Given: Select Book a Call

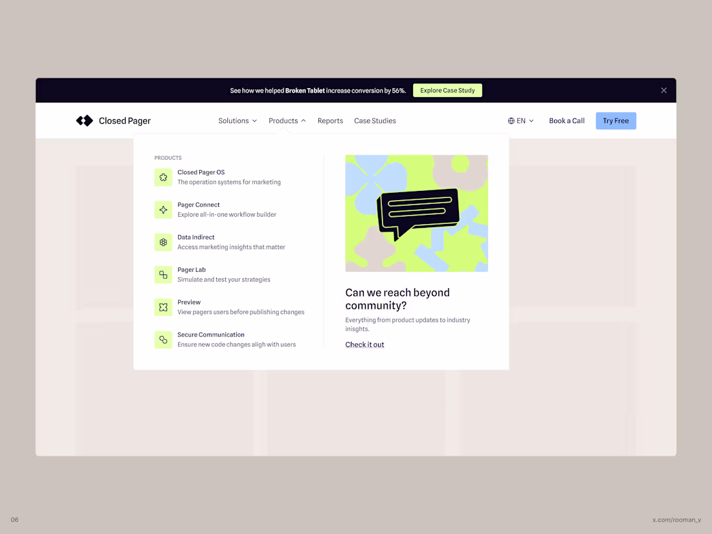Looking at the screenshot, I should tap(566, 120).
